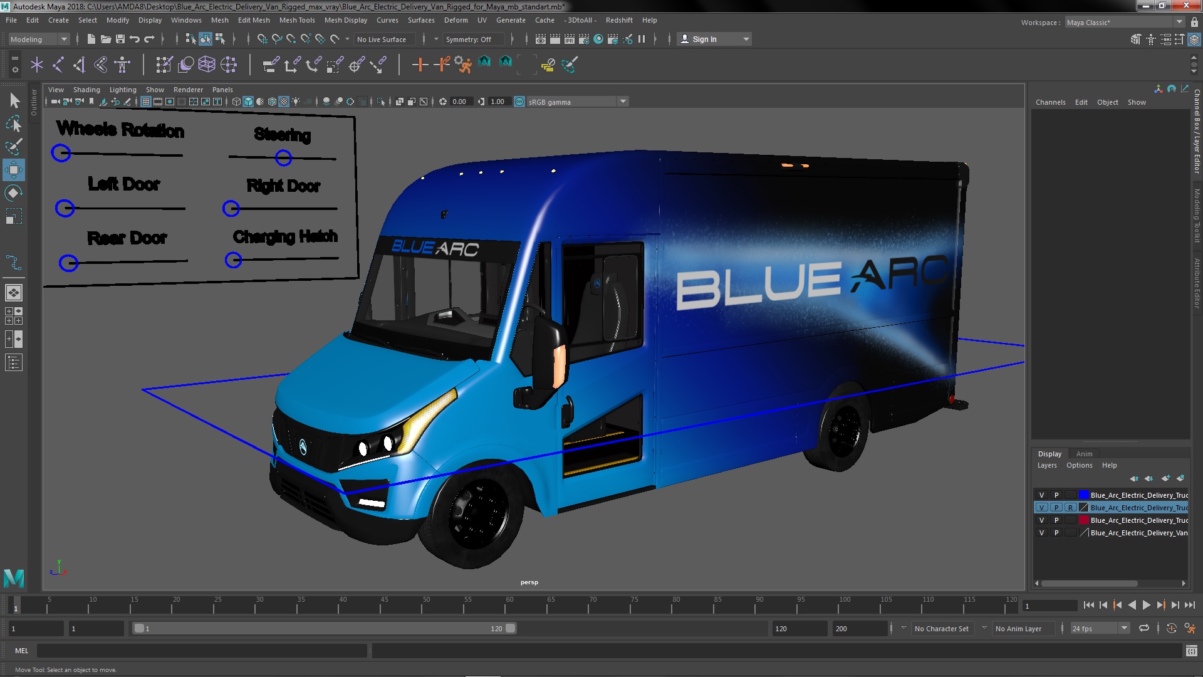
Task: Open the Symmetry: Off dropdown
Action: tap(474, 39)
